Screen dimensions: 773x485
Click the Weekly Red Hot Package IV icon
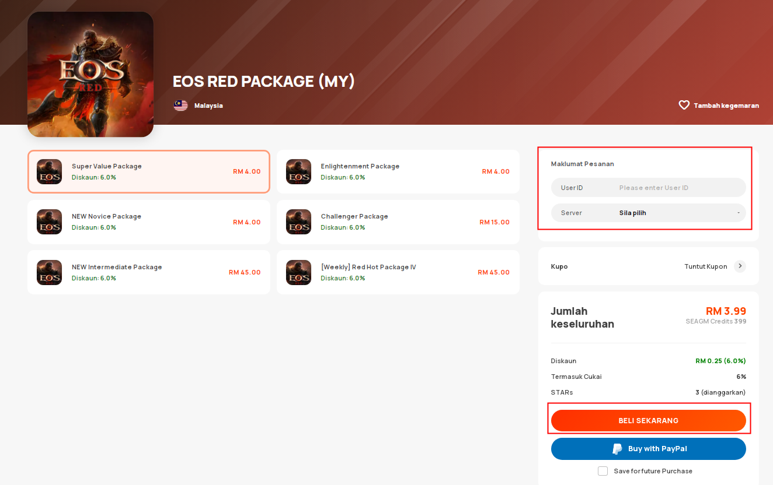click(298, 272)
